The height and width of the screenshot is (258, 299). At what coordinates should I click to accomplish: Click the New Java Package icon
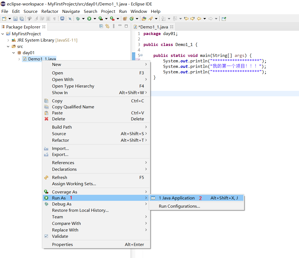point(125,19)
